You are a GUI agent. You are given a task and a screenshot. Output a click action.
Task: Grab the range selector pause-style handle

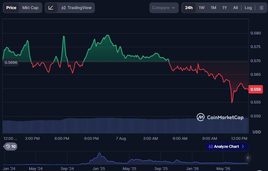tap(248, 158)
